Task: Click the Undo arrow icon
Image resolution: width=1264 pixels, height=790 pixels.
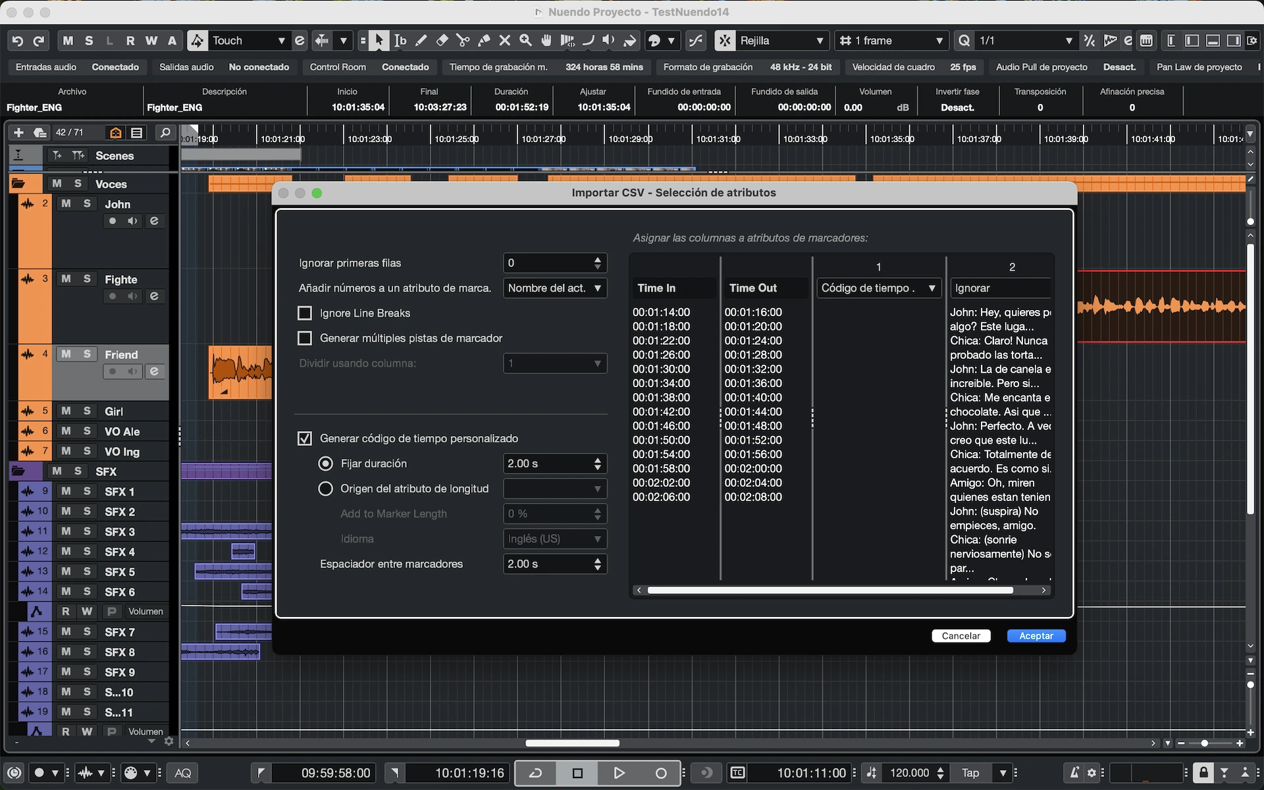Action: 18,41
